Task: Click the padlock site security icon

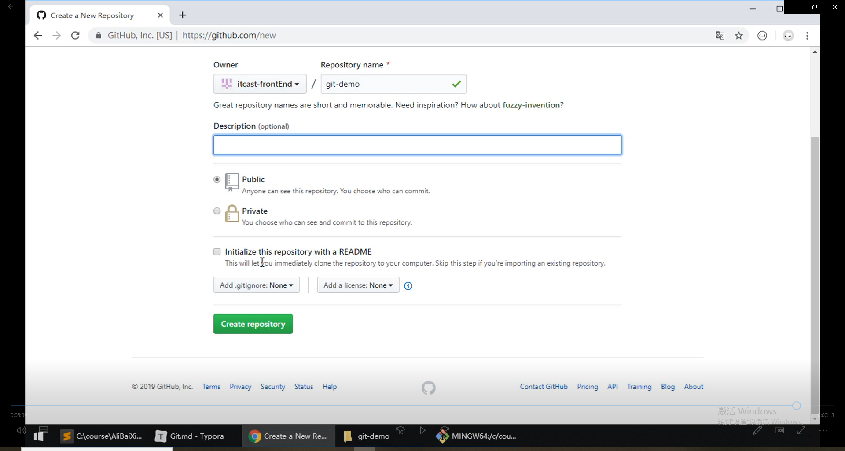Action: (99, 36)
